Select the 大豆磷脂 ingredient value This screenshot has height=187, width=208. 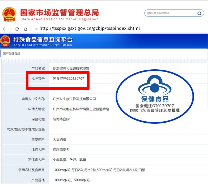pos(60,140)
